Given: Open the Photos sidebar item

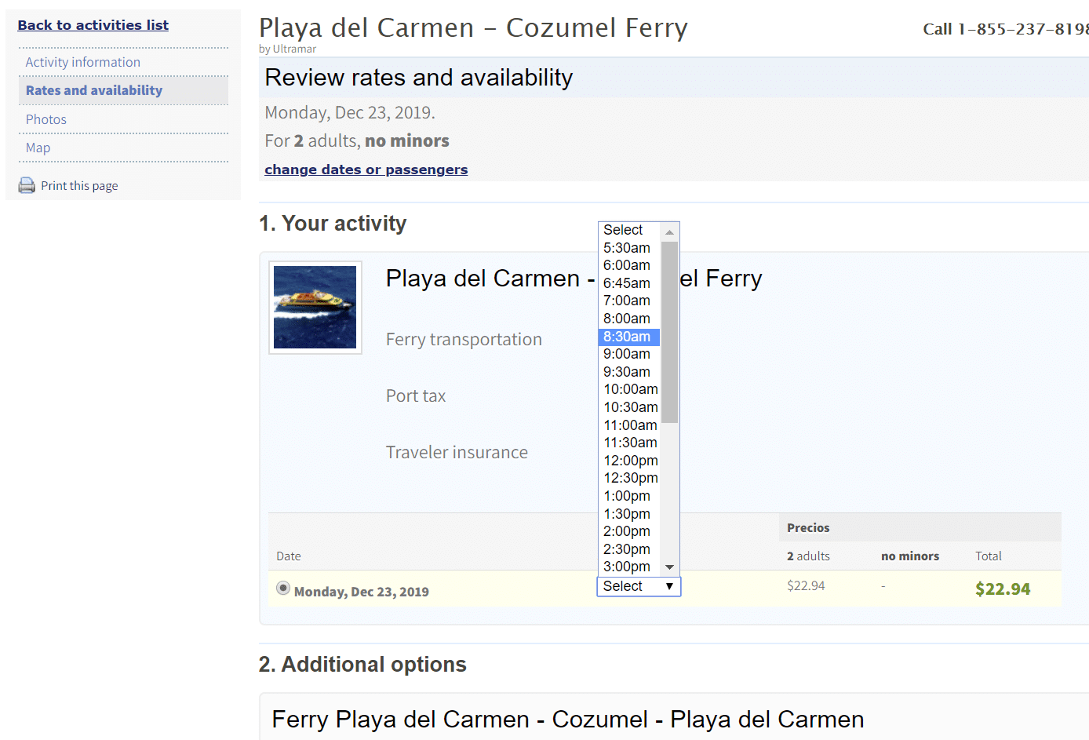Looking at the screenshot, I should point(46,119).
